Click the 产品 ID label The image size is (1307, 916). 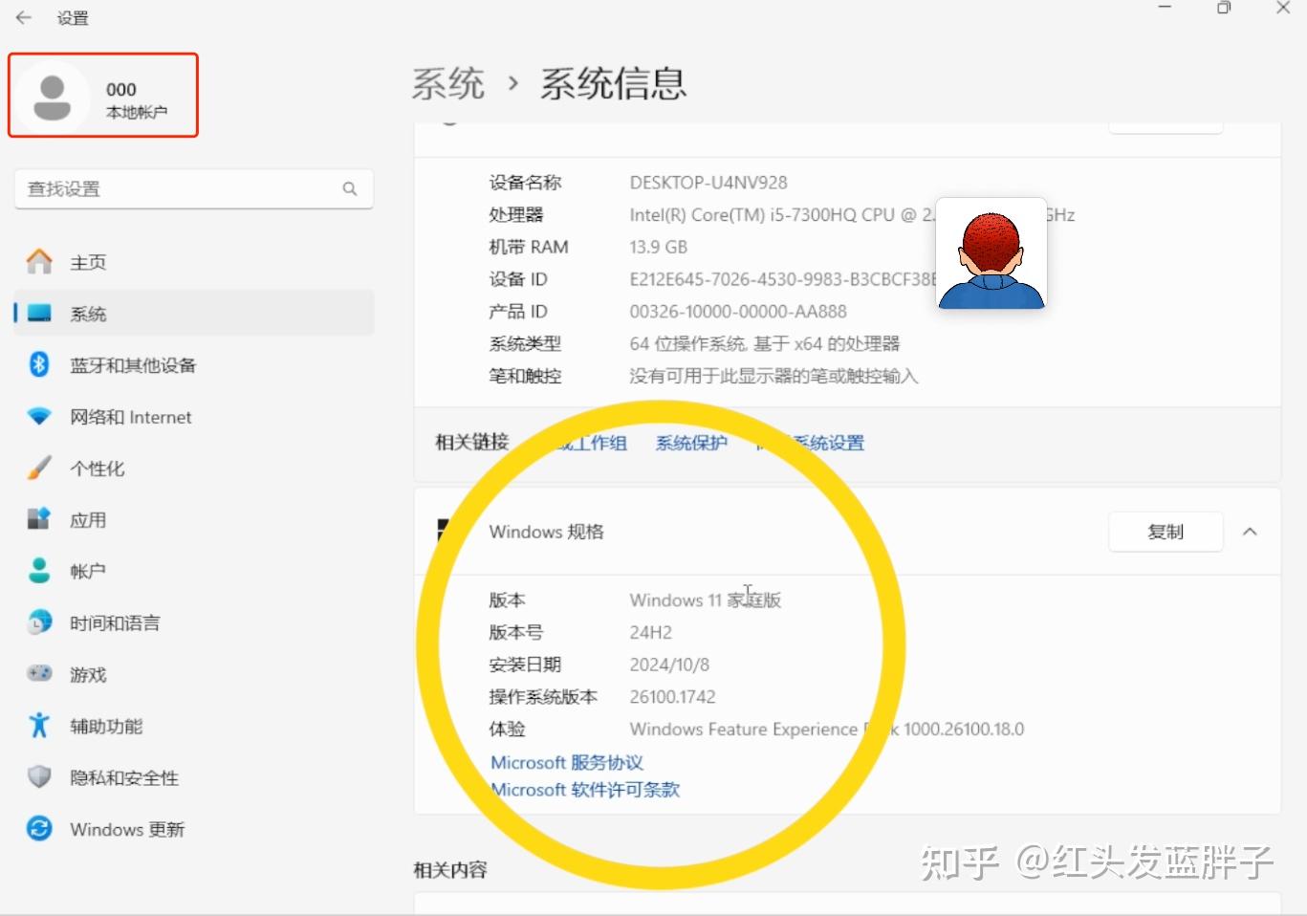coord(518,312)
